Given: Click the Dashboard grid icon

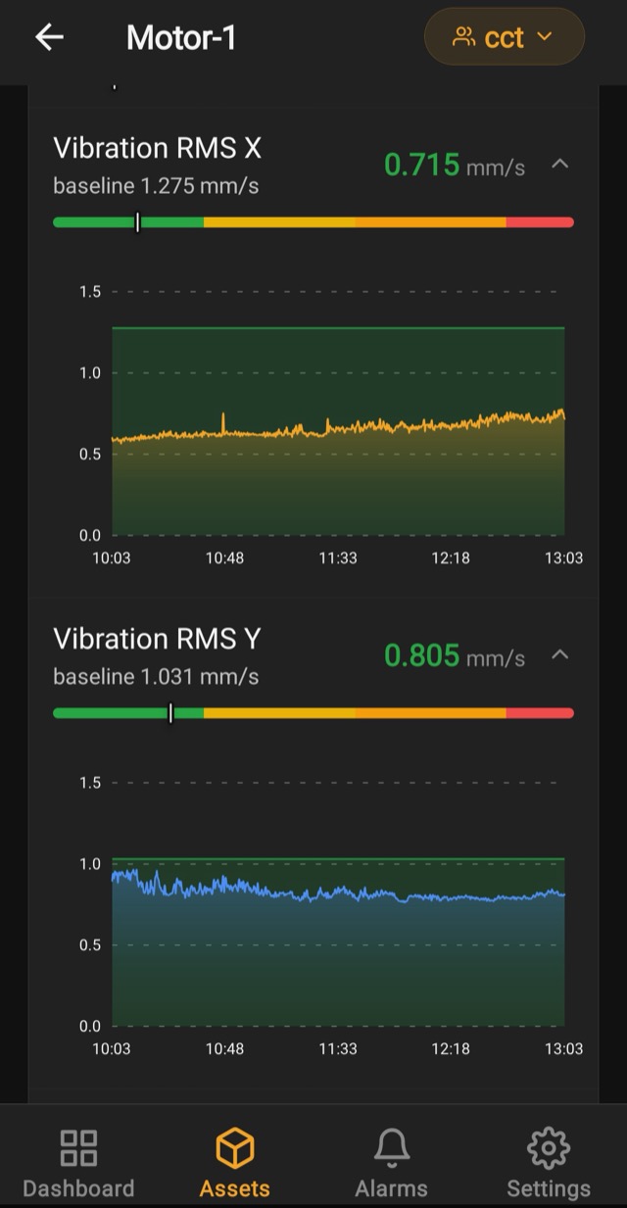Looking at the screenshot, I should (x=78, y=1147).
